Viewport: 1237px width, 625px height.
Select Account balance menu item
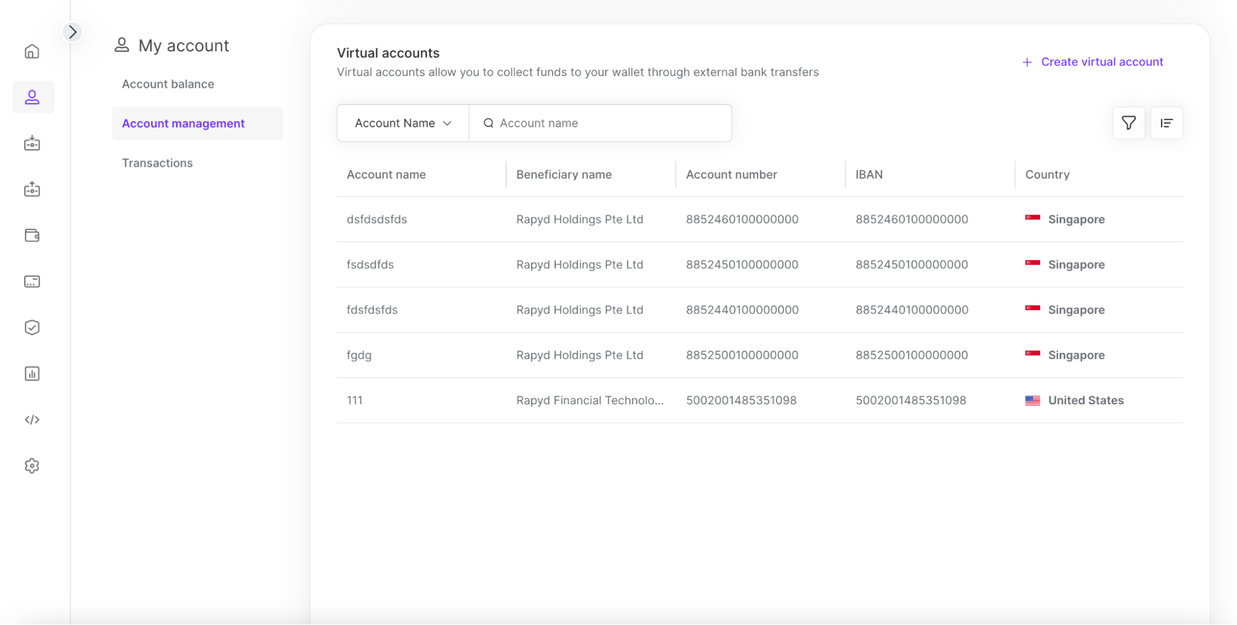click(168, 84)
